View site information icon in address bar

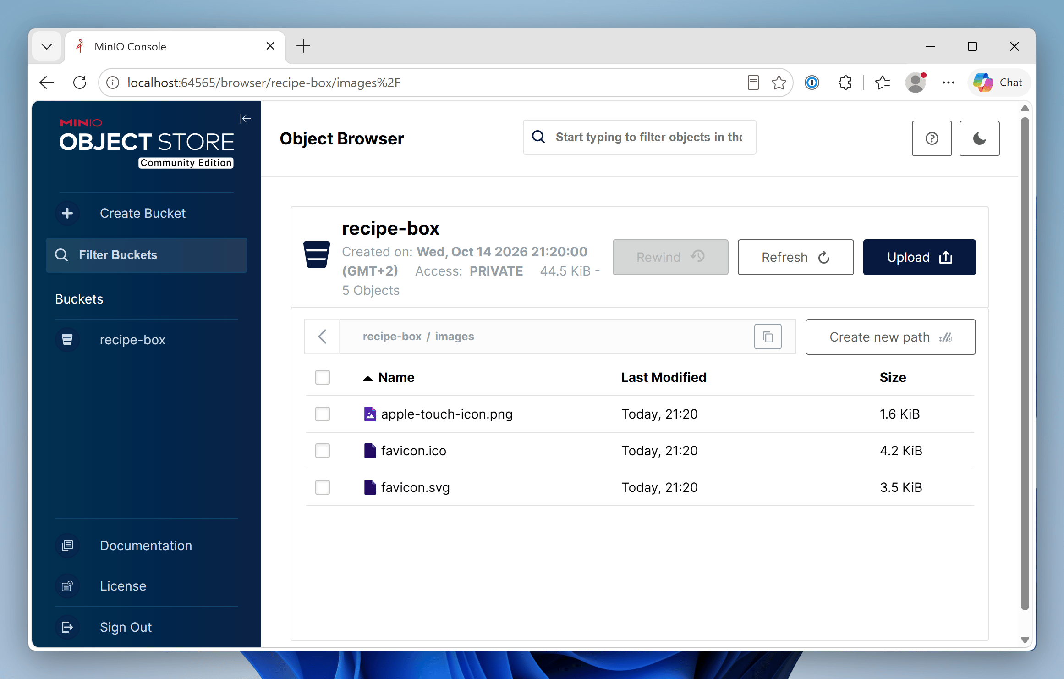[113, 83]
